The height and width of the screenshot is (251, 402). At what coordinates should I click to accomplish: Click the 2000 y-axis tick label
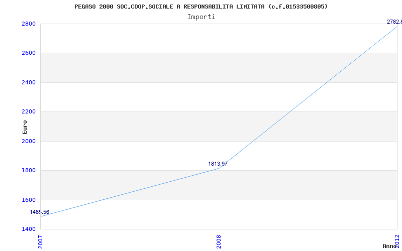(x=29, y=141)
